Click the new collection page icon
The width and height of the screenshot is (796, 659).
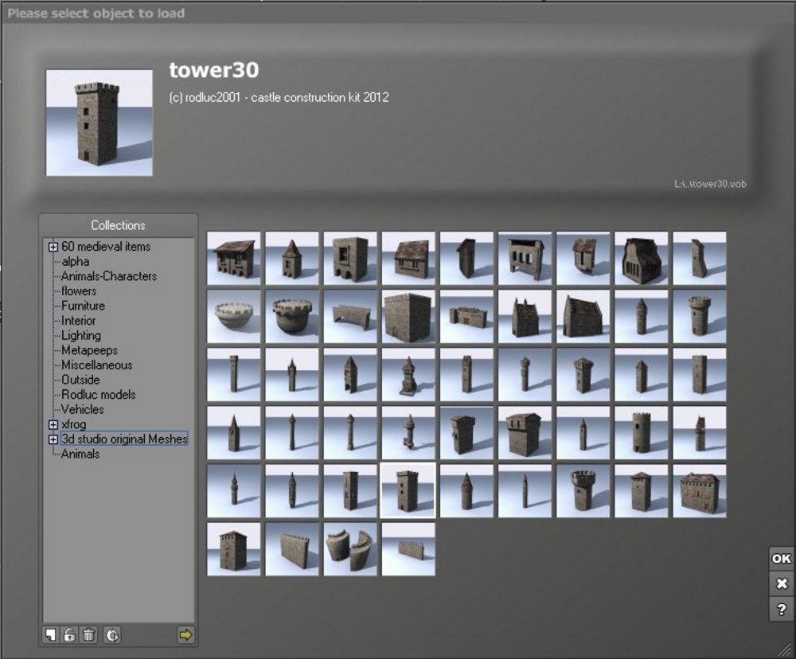pos(50,634)
